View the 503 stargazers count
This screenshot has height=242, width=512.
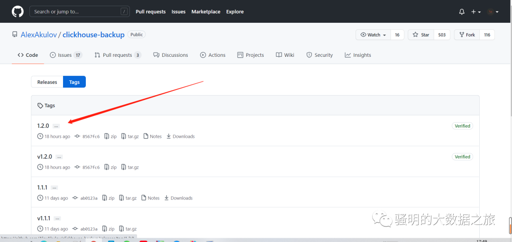(442, 35)
